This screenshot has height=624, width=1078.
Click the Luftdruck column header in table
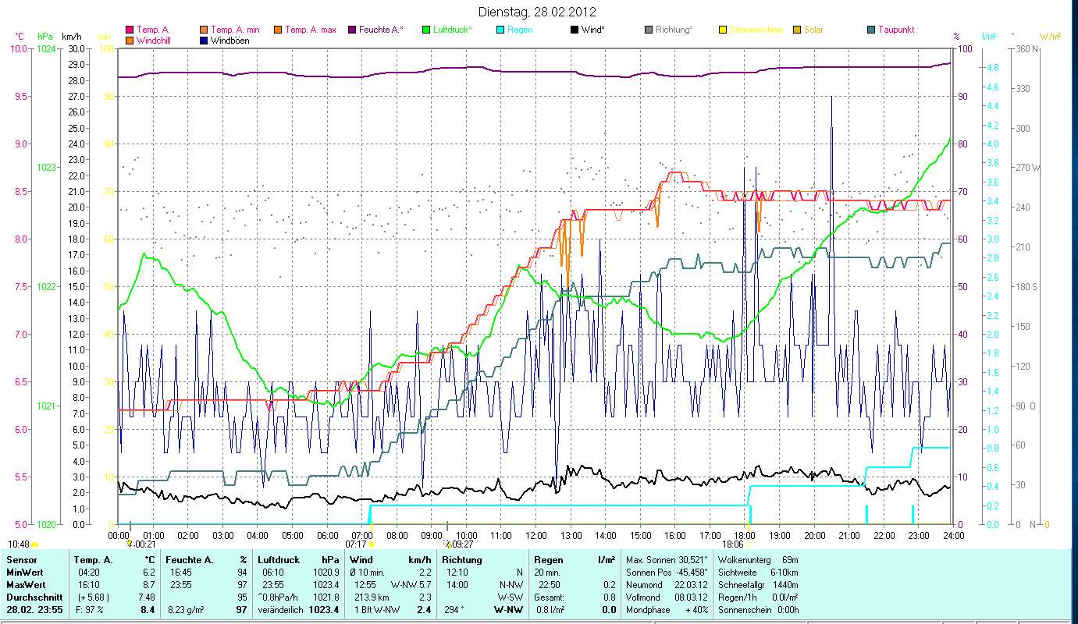(x=278, y=560)
